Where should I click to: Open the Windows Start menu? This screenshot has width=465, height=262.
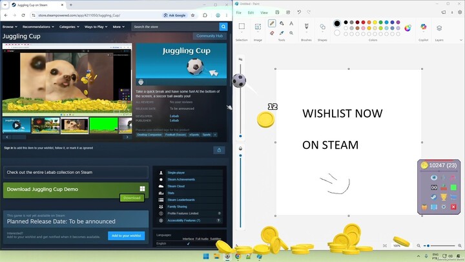pyautogui.click(x=206, y=256)
